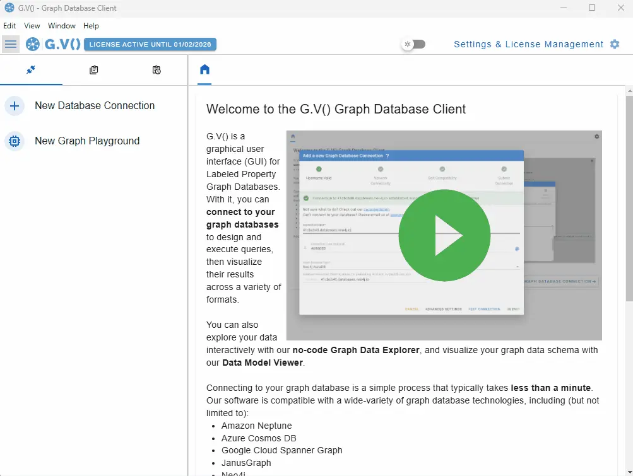Click the License Active badge
This screenshot has height=476, width=633.
point(150,44)
